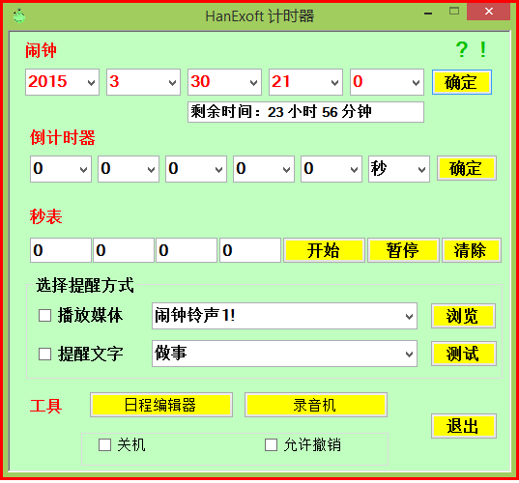Open the 录音机 recorder tool

316,405
